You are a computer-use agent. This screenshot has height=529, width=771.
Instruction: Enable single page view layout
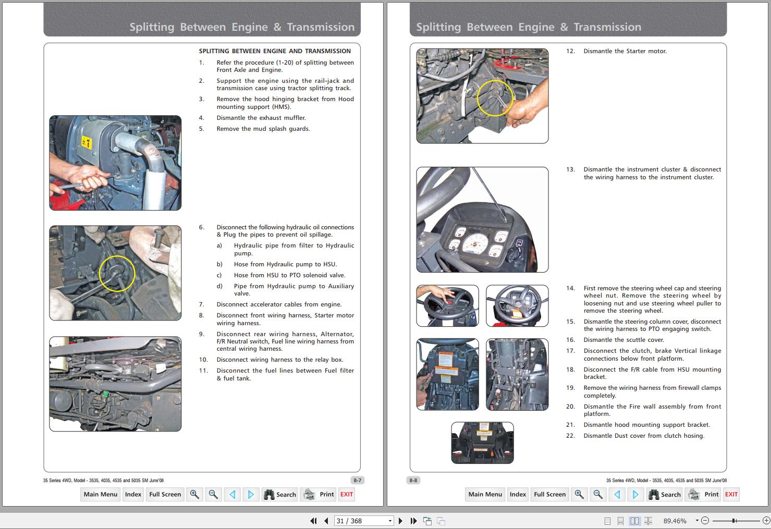(607, 521)
